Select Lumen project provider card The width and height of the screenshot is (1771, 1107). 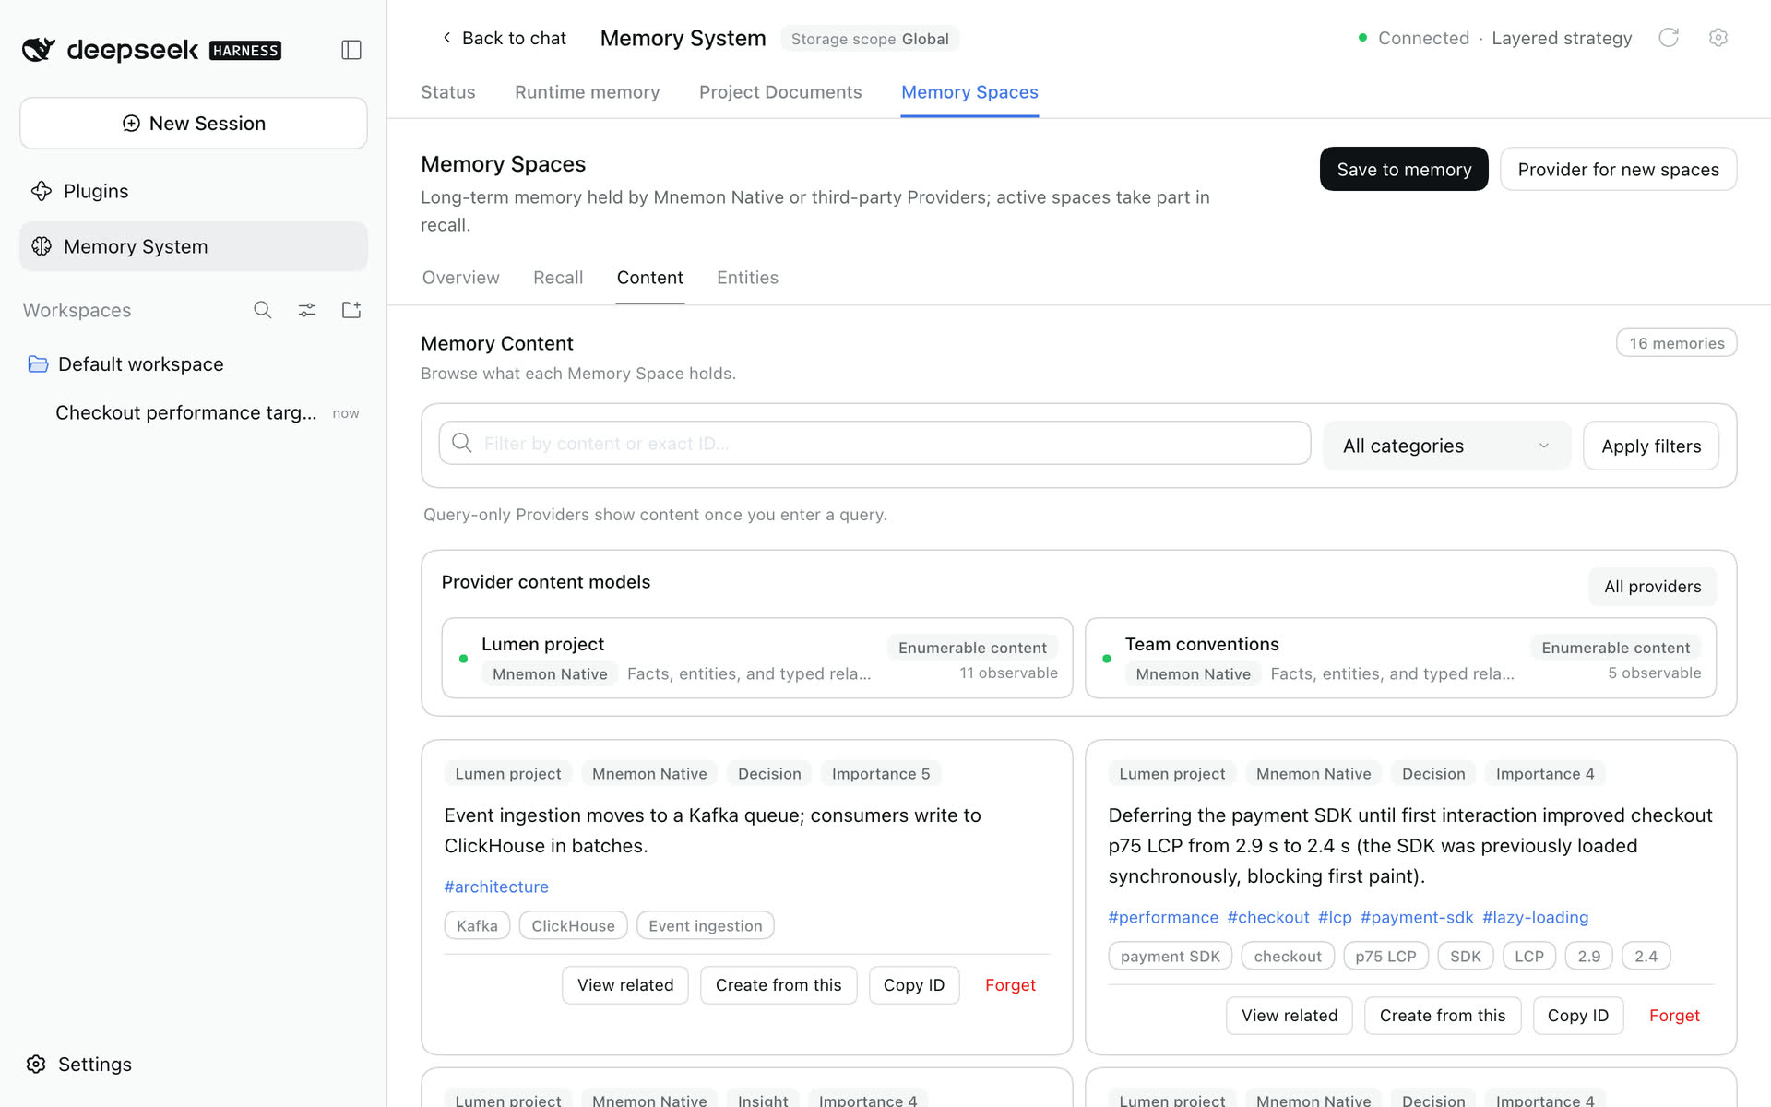pos(757,659)
